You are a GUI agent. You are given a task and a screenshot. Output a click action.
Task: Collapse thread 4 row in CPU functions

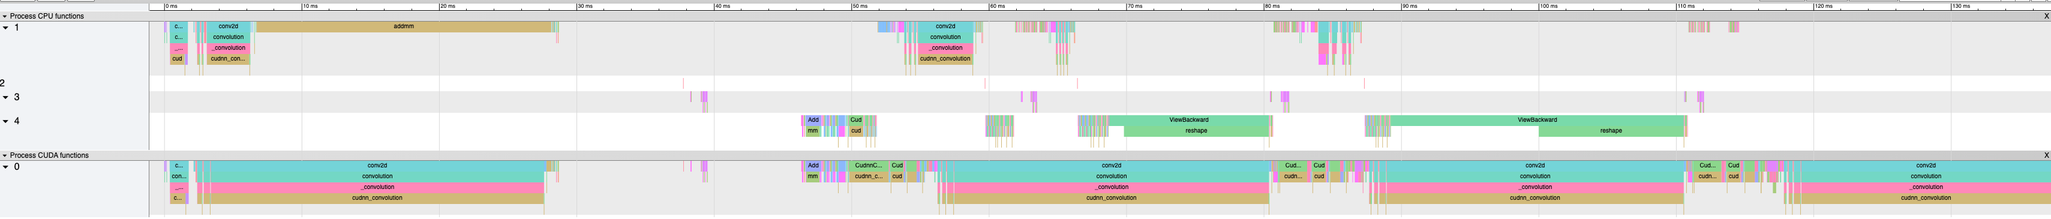tap(5, 121)
